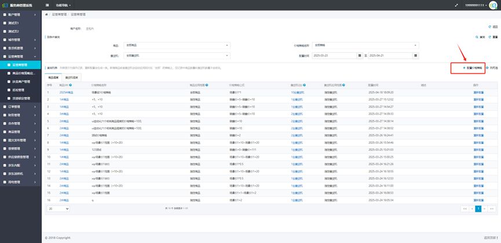Open the calendar for end date 2025-04-21

pos(416,56)
